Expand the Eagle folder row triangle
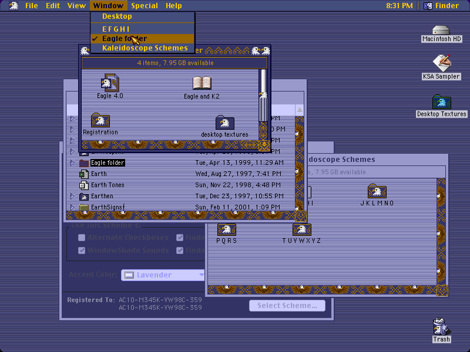The image size is (470, 352). click(x=72, y=163)
